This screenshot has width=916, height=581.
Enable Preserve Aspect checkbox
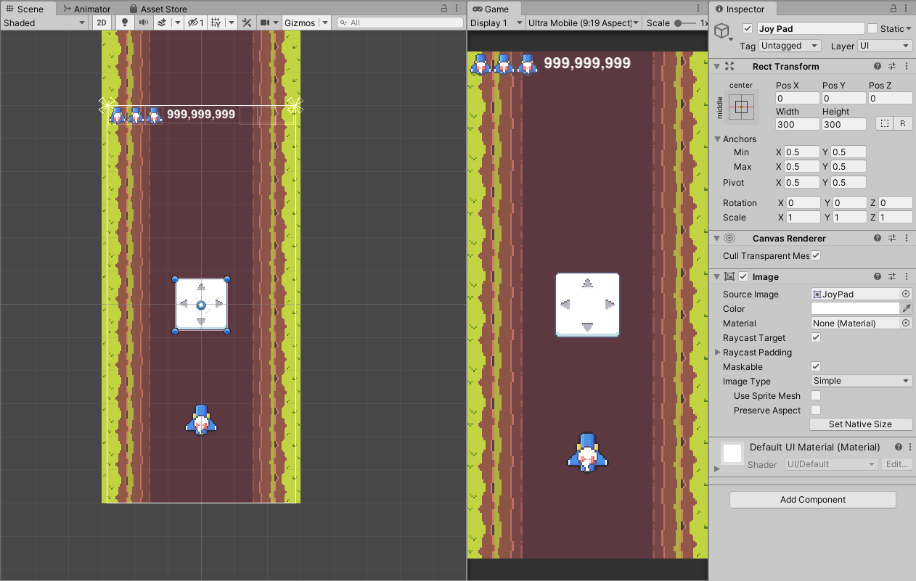pos(816,410)
